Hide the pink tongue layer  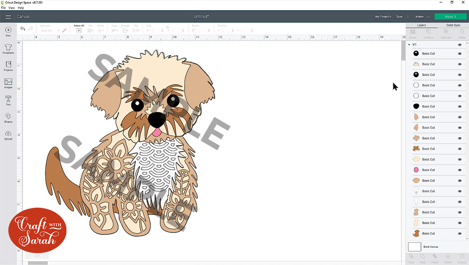click(460, 170)
